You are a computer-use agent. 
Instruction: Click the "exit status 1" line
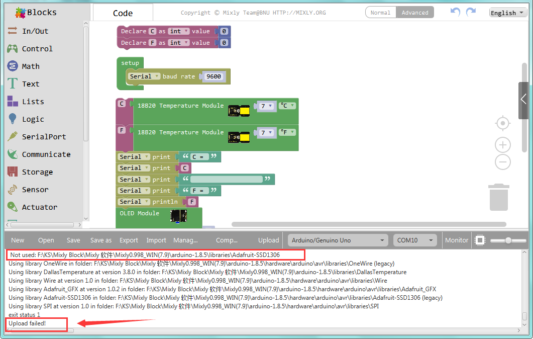pyautogui.click(x=25, y=315)
